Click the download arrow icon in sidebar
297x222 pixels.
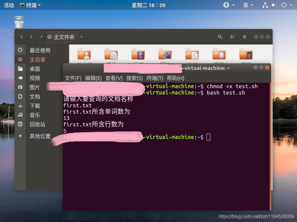tap(20, 106)
